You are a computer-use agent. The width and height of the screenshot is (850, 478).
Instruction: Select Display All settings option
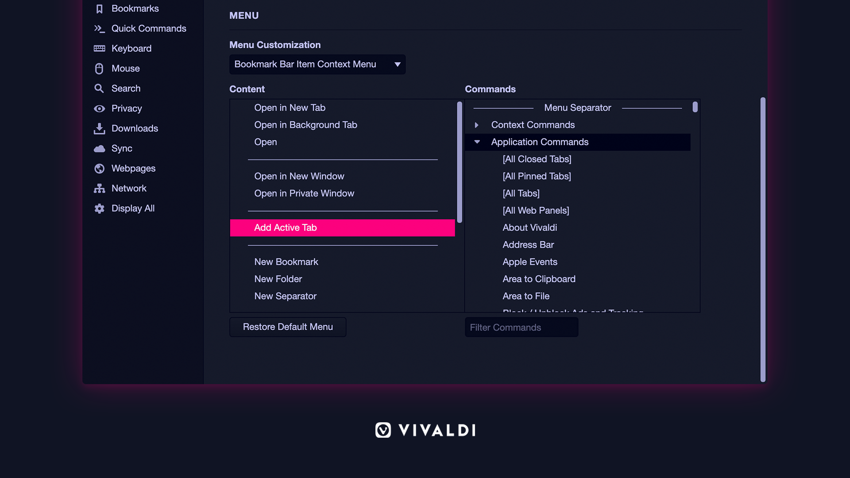(133, 208)
